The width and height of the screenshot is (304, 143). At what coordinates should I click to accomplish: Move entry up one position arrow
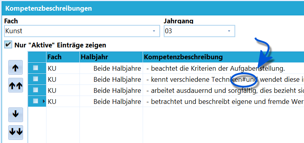tap(15, 68)
